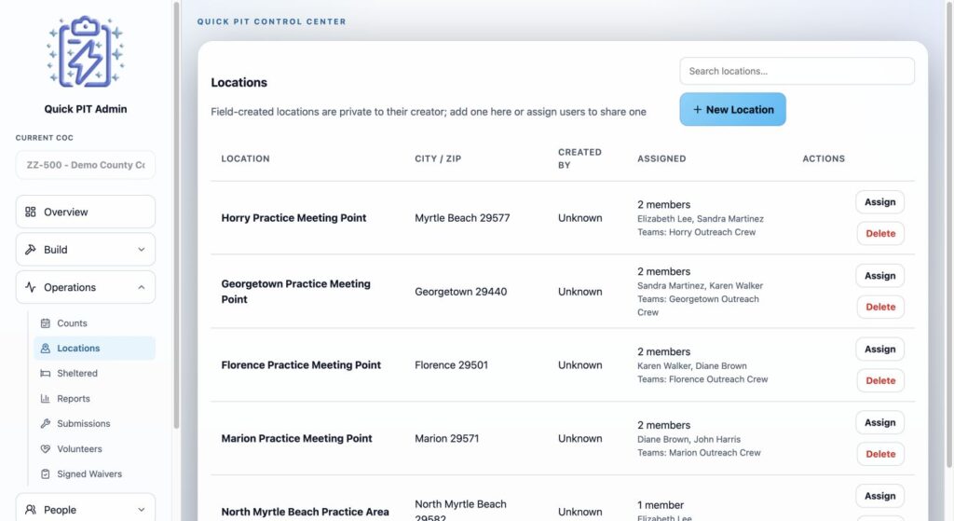Viewport: 954px width, 521px height.
Task: Delete Florence Practice Meeting Point
Action: (879, 381)
